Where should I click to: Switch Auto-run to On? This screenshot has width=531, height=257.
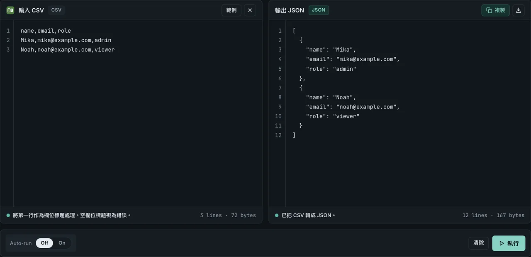pyautogui.click(x=62, y=243)
